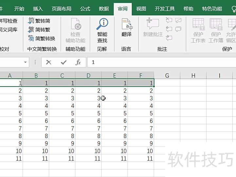This screenshot has height=177, width=236.
Task: Click the Protect Workbook icon
Action: click(x=216, y=24)
